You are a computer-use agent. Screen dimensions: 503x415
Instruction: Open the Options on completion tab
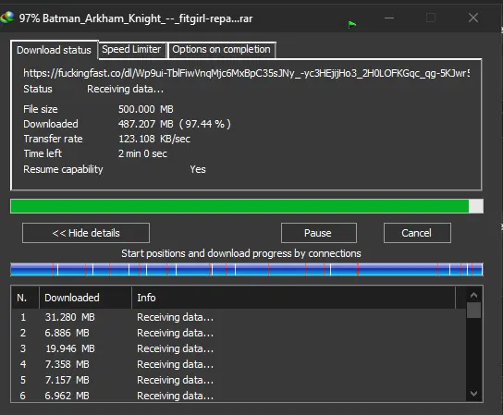221,49
